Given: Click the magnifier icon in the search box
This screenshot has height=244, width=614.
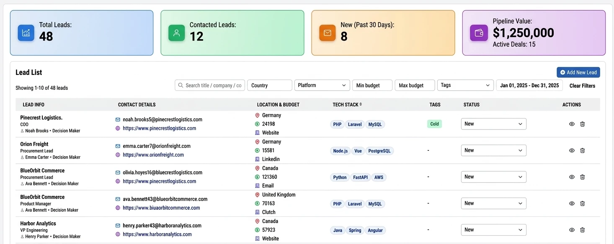Looking at the screenshot, I should click(181, 85).
